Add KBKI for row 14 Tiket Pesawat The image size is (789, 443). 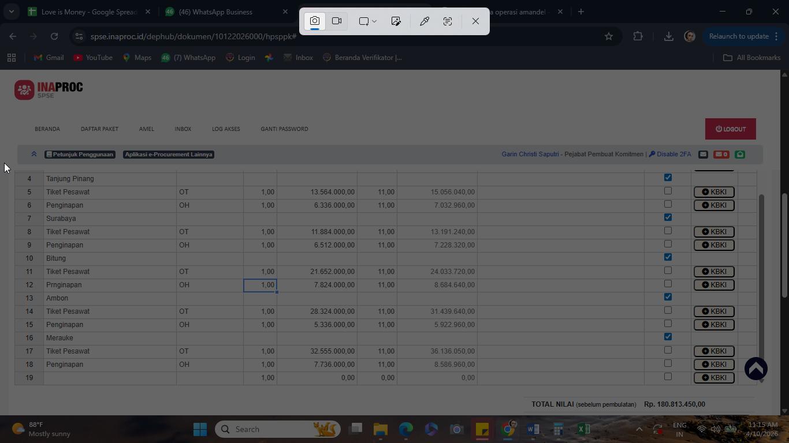click(x=714, y=311)
